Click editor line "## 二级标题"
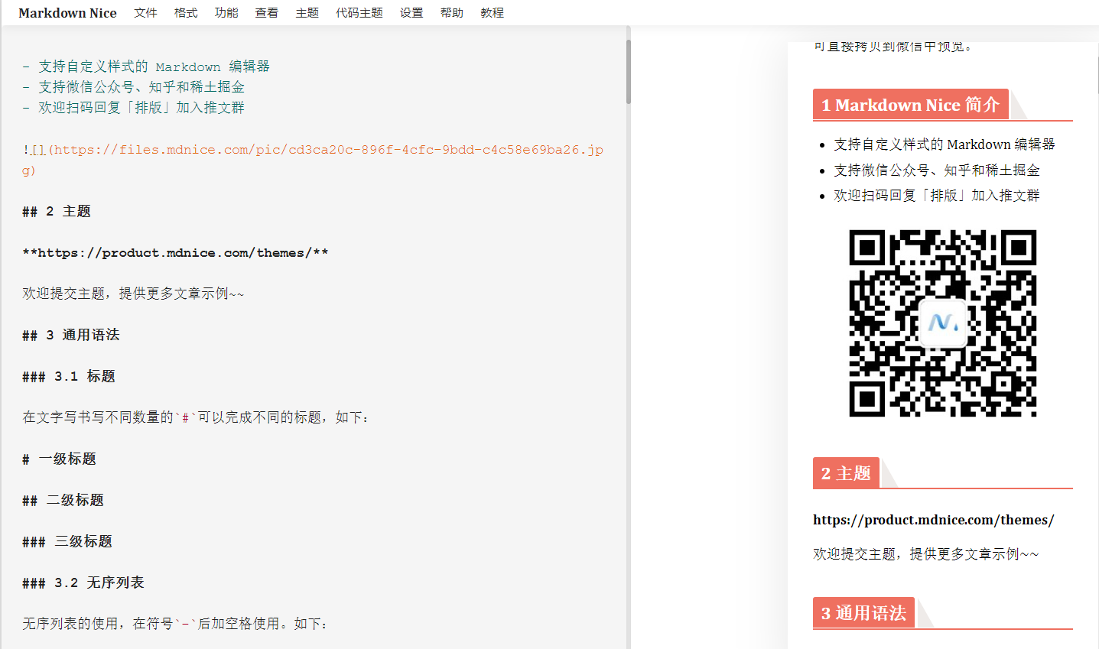Image resolution: width=1099 pixels, height=649 pixels. point(63,501)
